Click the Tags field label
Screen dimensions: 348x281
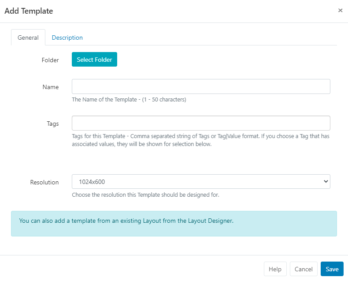click(x=52, y=124)
